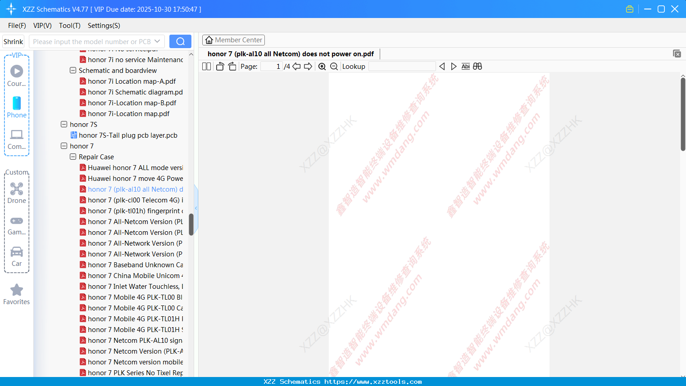Viewport: 686px width, 386px height.
Task: Rotate page clockwise
Action: (232, 66)
